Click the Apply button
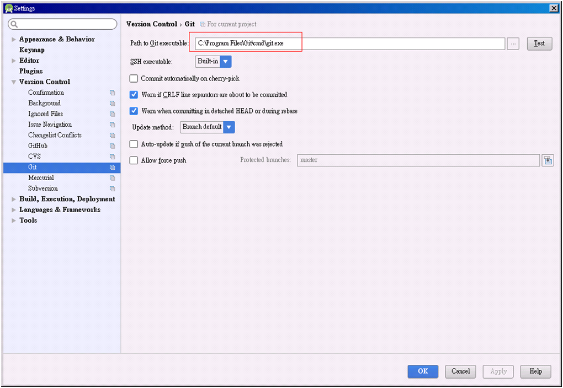This screenshot has height=388, width=563. (498, 371)
